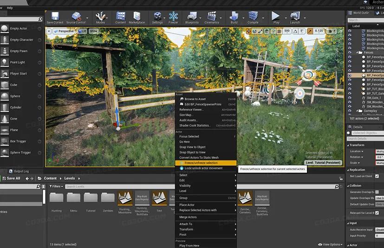Choose Browse to Asset in context menu
Image resolution: width=384 pixels, height=248 pixels.
(206, 99)
